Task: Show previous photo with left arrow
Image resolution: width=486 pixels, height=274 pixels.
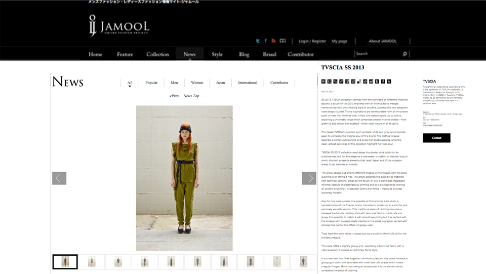Action: pos(59,178)
